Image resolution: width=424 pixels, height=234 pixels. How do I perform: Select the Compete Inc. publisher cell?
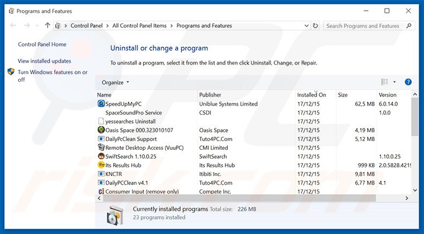pos(215,192)
